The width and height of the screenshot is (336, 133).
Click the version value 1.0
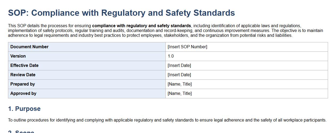pos(171,56)
